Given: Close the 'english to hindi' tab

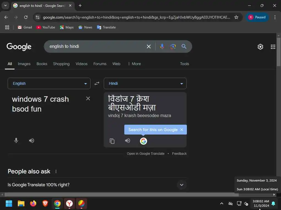Looking at the screenshot, I should [70, 5].
